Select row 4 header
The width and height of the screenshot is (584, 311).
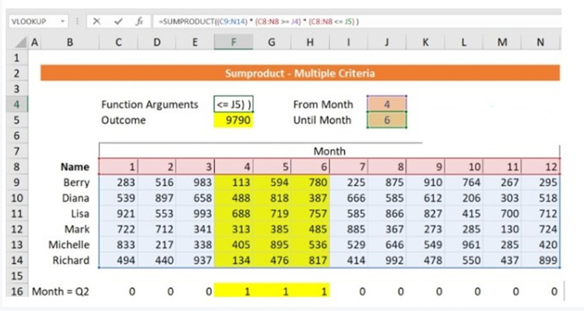tap(17, 104)
